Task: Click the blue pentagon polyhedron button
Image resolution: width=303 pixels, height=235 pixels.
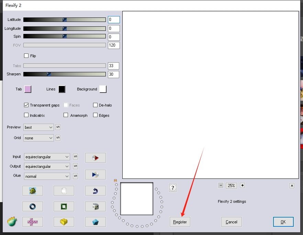Action: 96,222
